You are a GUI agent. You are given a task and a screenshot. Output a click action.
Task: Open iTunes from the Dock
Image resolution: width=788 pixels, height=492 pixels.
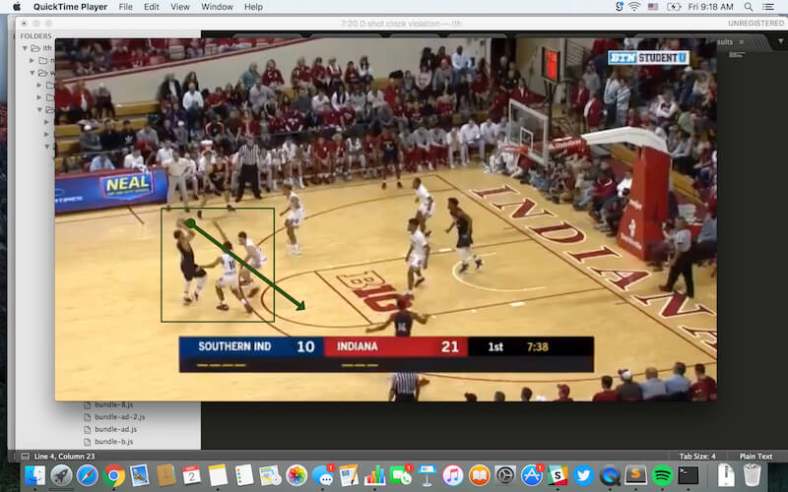click(x=453, y=475)
